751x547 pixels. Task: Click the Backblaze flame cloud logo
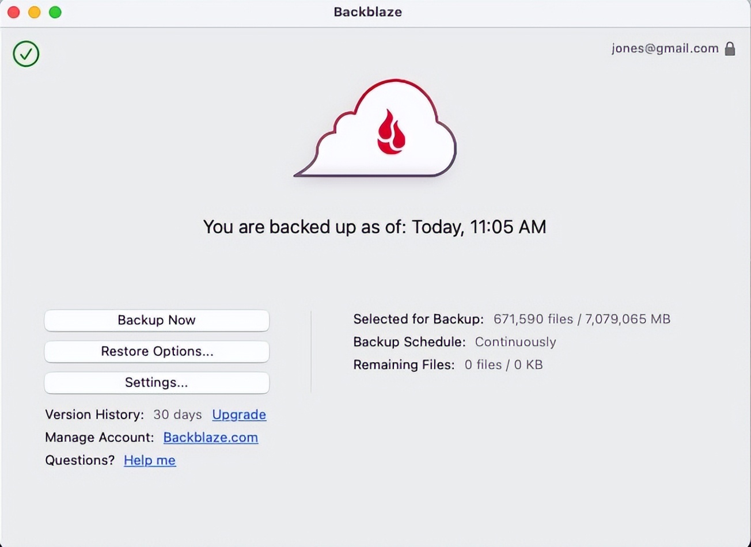pyautogui.click(x=375, y=128)
